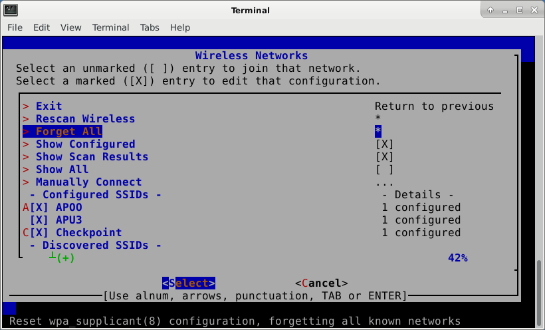The width and height of the screenshot is (545, 330).
Task: Toggle the APU3 network checkbox
Action: (39, 220)
